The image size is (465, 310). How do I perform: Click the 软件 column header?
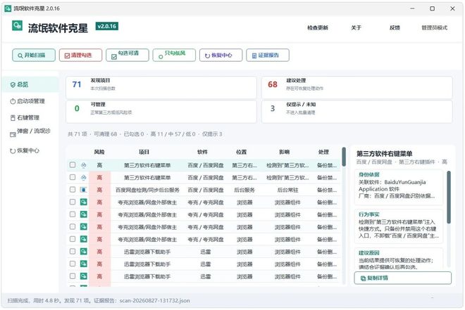pos(202,152)
